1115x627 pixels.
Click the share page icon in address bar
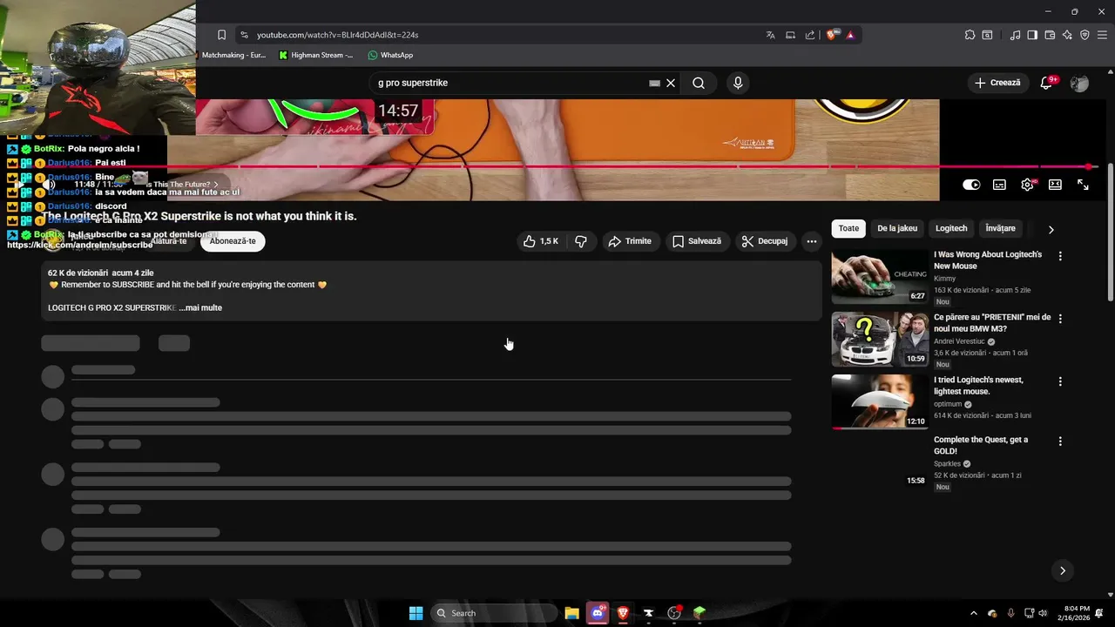coord(810,35)
